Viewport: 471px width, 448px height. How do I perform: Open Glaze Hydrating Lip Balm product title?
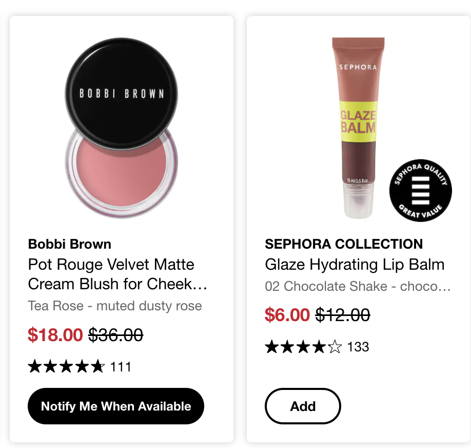tap(355, 265)
